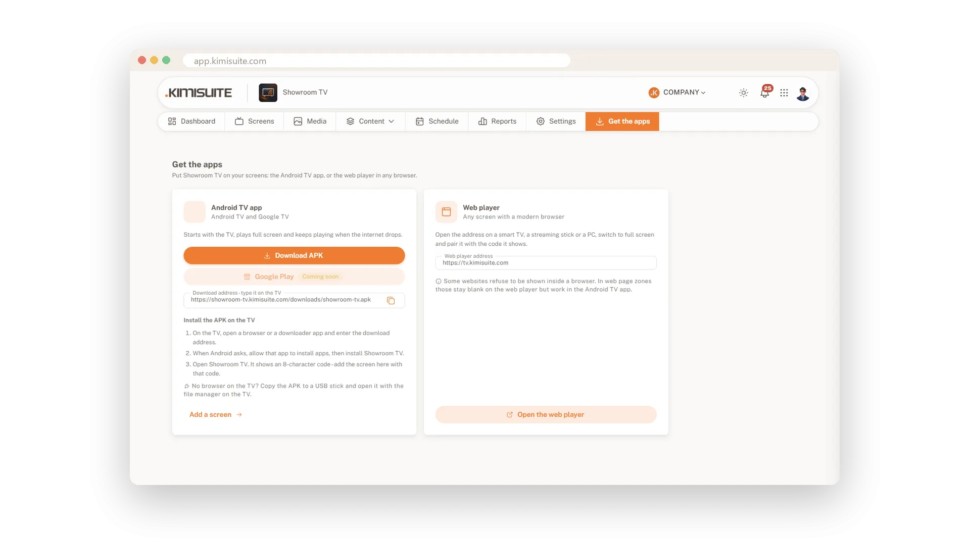970x545 pixels.
Task: View the Reports tab
Action: coord(497,121)
